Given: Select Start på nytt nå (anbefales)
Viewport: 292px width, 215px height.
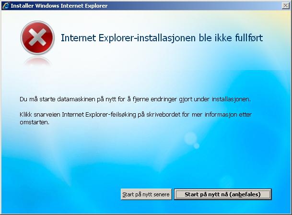Looking at the screenshot, I should pyautogui.click(x=223, y=194).
